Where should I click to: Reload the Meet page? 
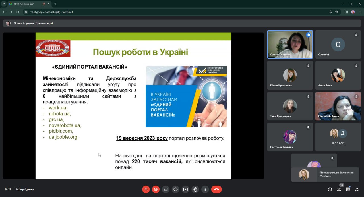[x=18, y=12]
